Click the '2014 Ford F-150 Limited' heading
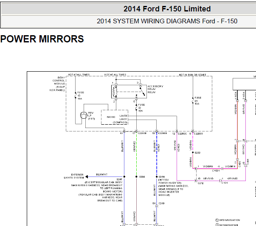This screenshot has height=226, width=256. coord(167,9)
